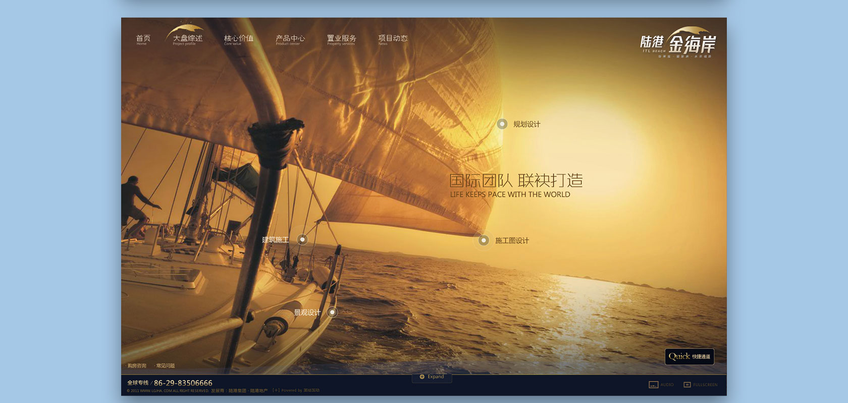Open 置业服务 Property services menu
Viewport: 848px width, 403px height.
point(341,39)
